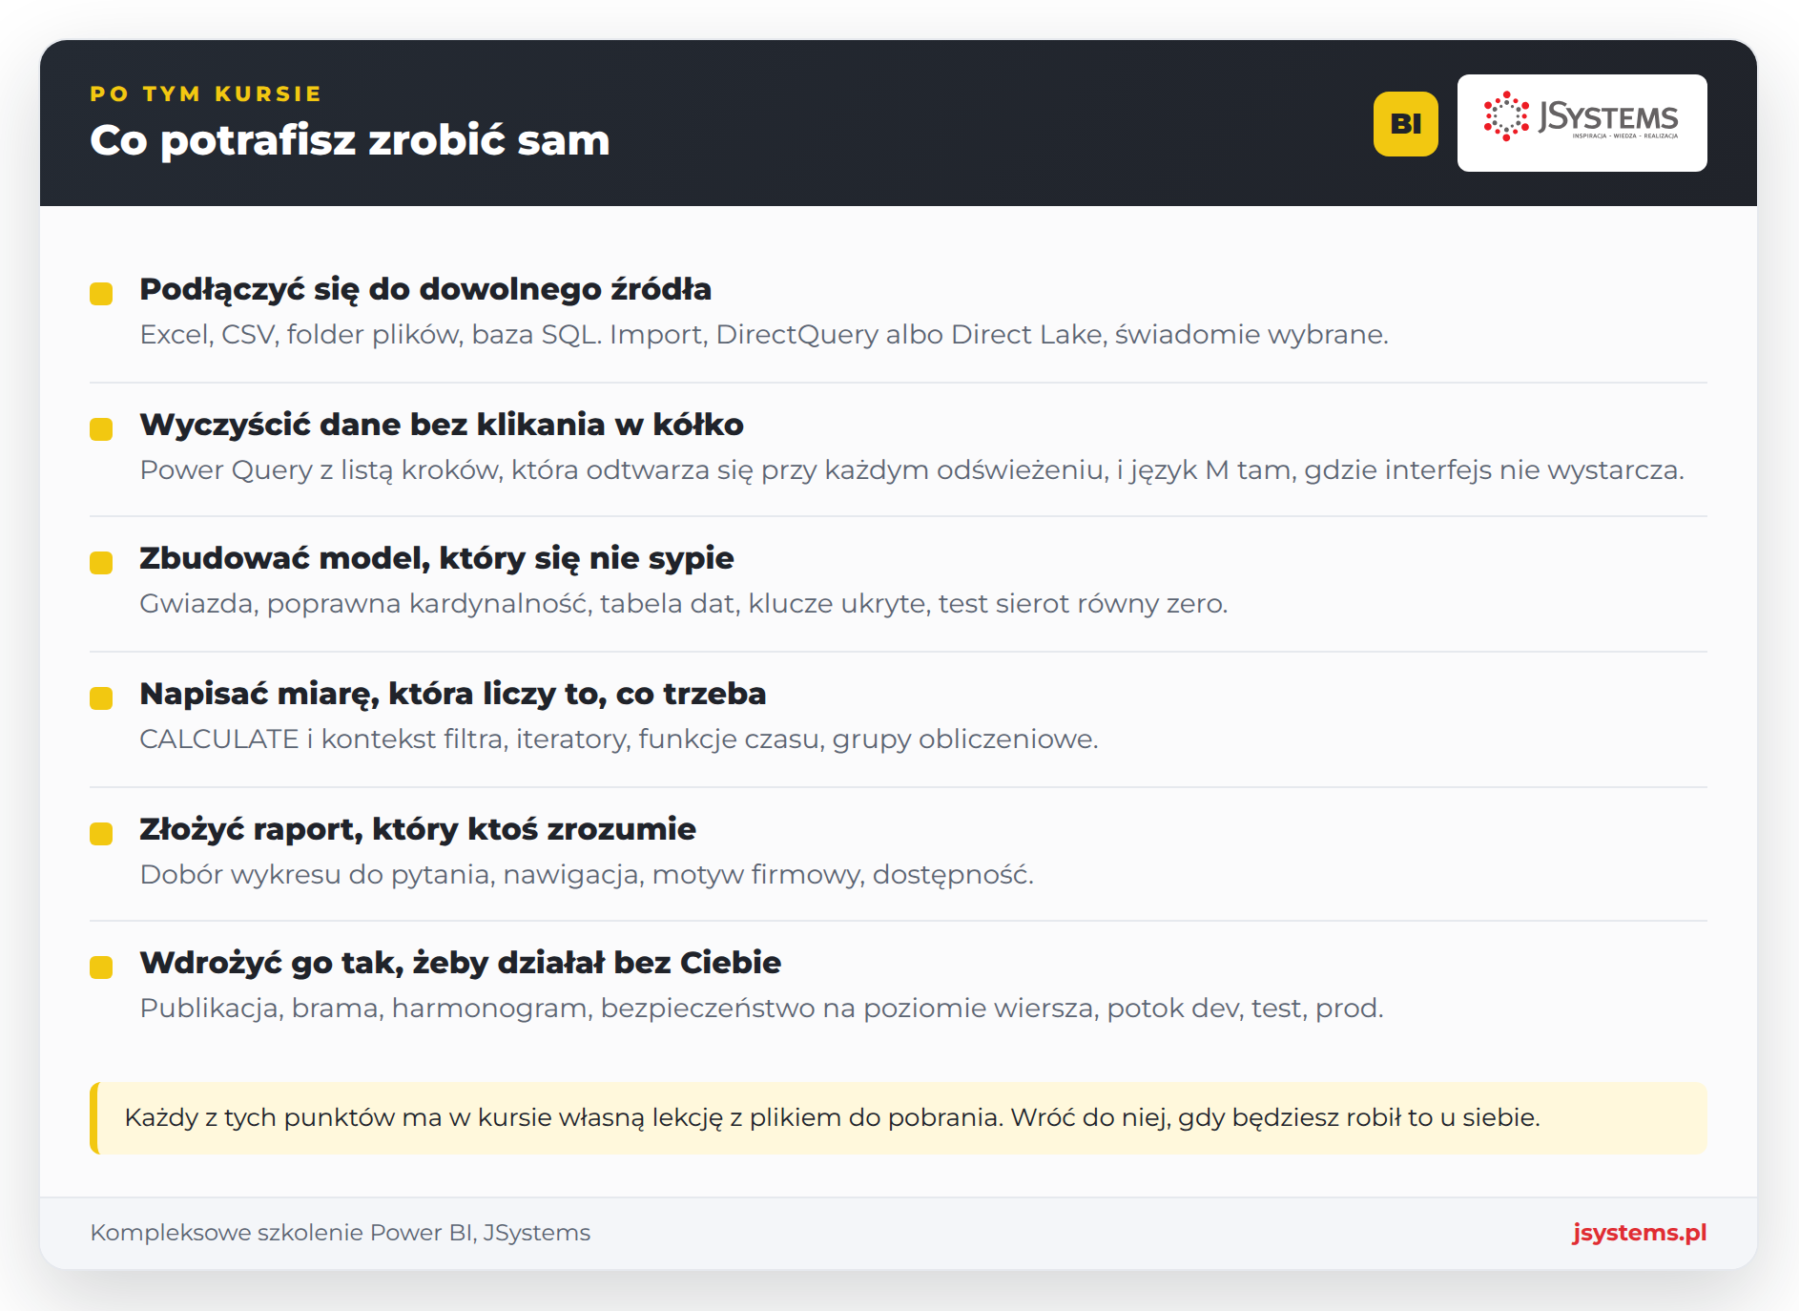Click the description starting "Power Query z listą kroków"
The width and height of the screenshot is (1799, 1311).
[912, 469]
